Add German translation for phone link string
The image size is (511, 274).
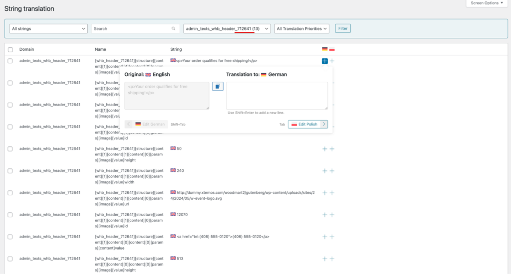tap(324, 237)
